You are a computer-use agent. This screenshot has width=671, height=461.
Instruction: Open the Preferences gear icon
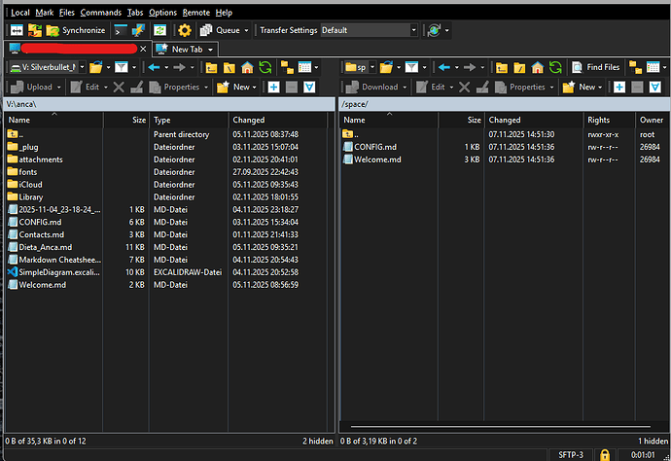pos(185,30)
